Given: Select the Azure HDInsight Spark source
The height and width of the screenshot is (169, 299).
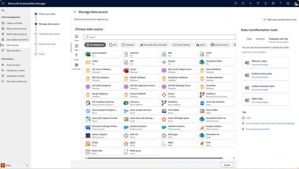Looking at the screenshot, I should tap(179, 120).
